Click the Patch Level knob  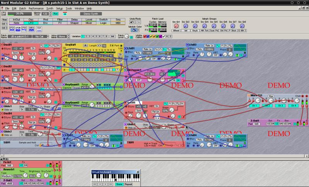[x=127, y=36]
